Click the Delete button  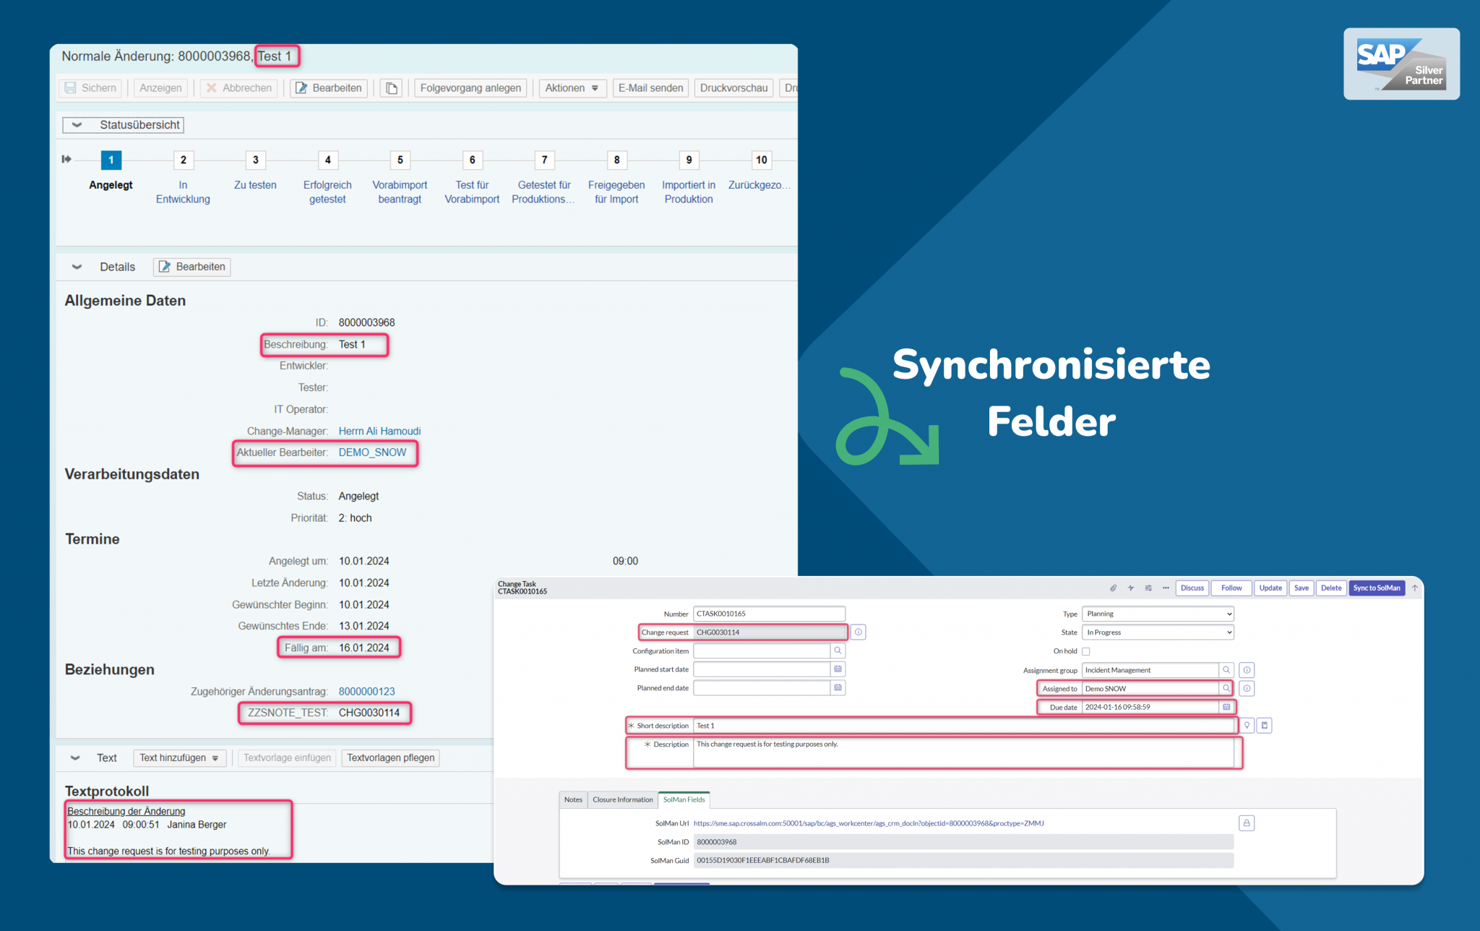1331,588
